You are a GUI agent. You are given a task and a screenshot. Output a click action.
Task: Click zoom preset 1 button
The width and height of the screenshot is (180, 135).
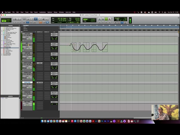[x=14, y=22]
